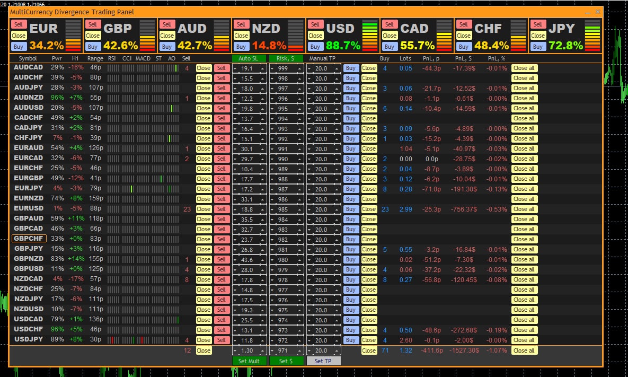Click the gray Set TP button

pos(323,361)
